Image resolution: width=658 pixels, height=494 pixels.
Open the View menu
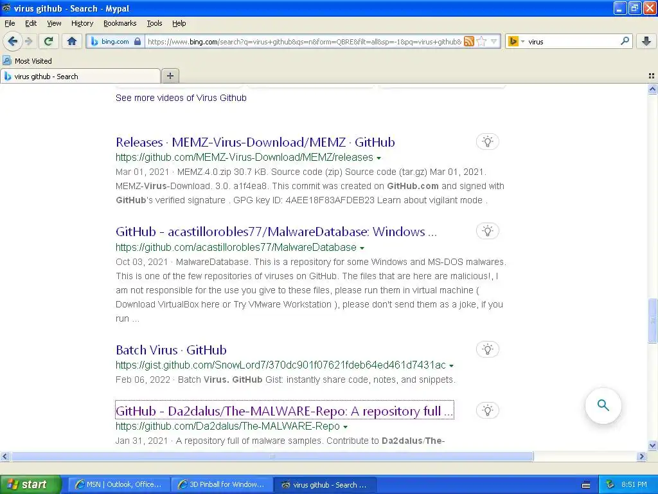click(54, 23)
